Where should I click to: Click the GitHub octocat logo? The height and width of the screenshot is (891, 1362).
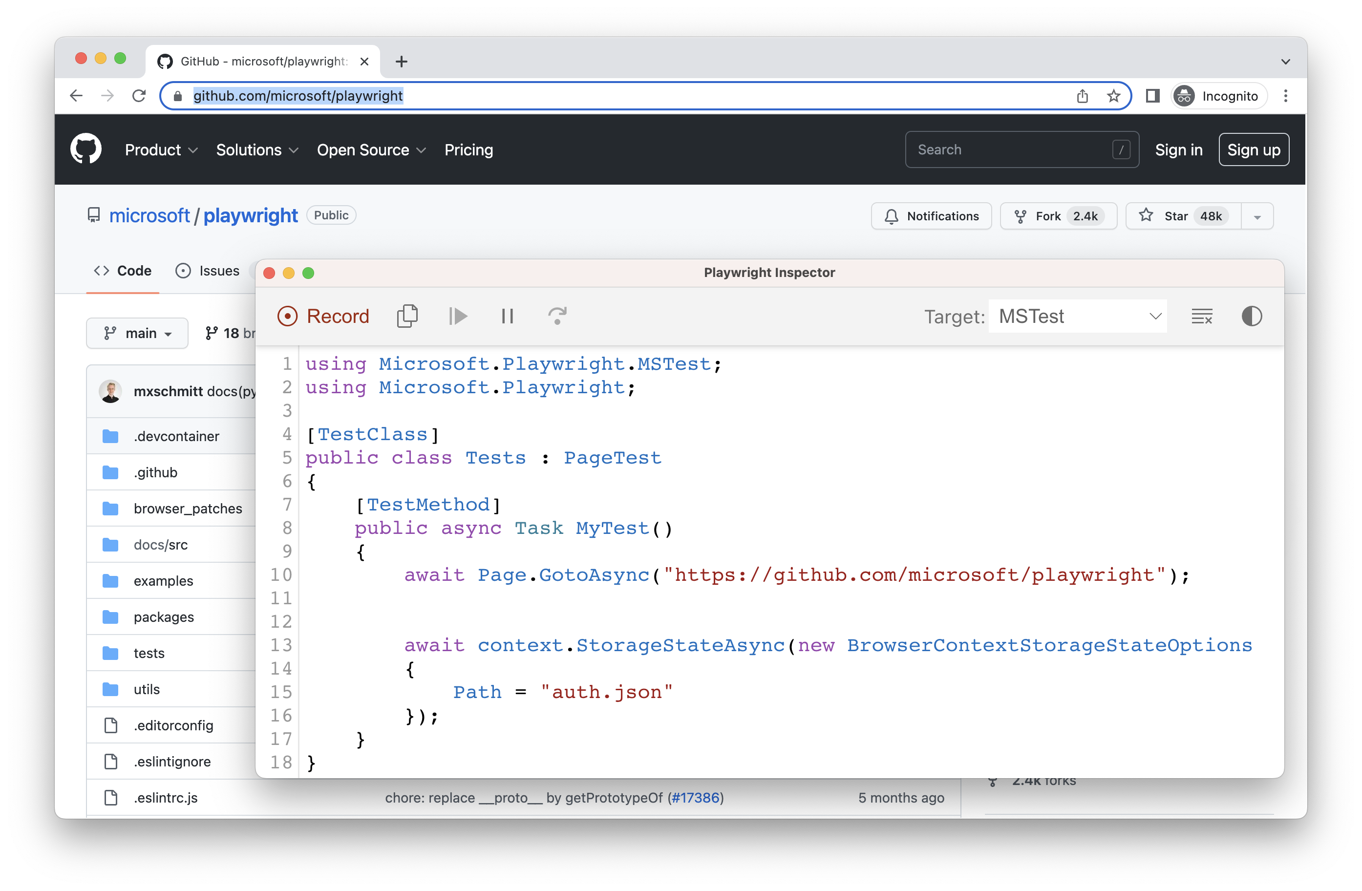point(86,149)
